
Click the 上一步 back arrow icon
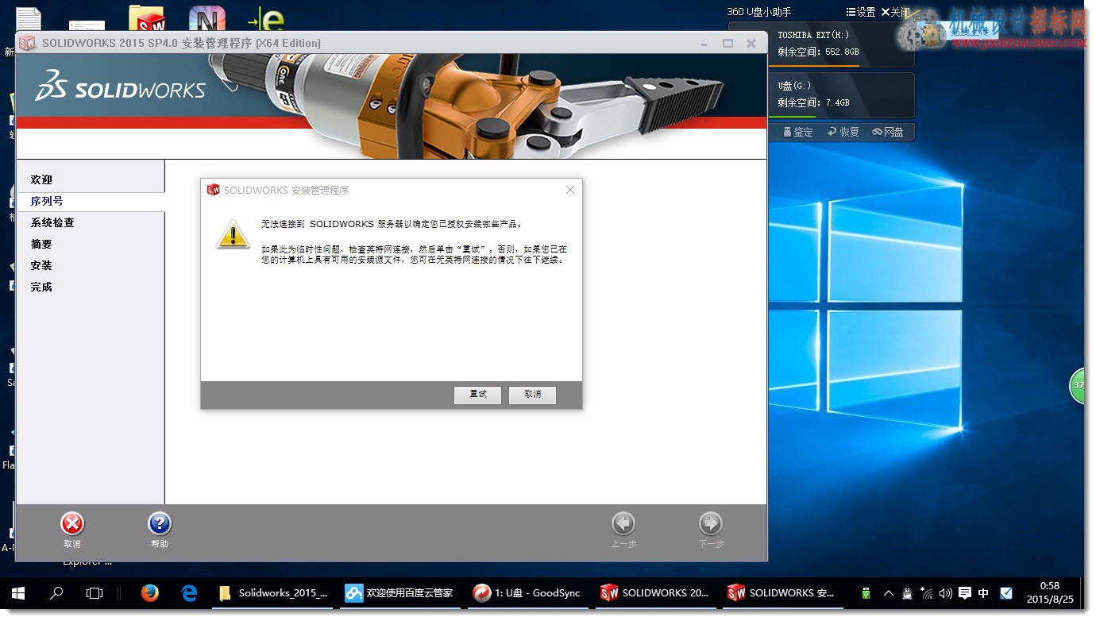click(623, 523)
